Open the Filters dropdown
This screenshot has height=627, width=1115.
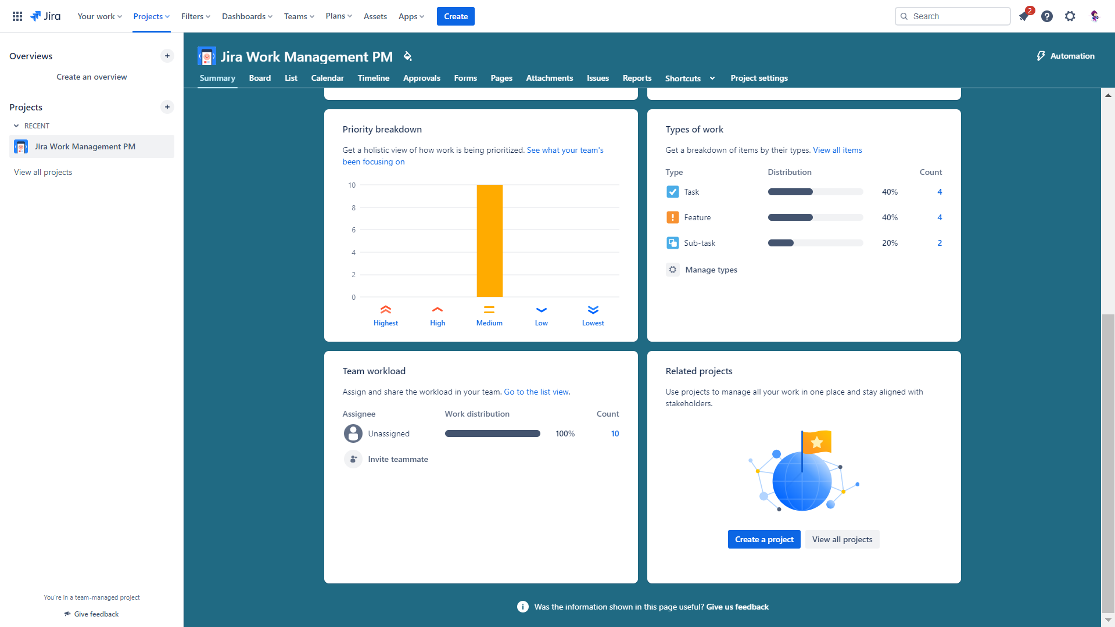(x=196, y=16)
